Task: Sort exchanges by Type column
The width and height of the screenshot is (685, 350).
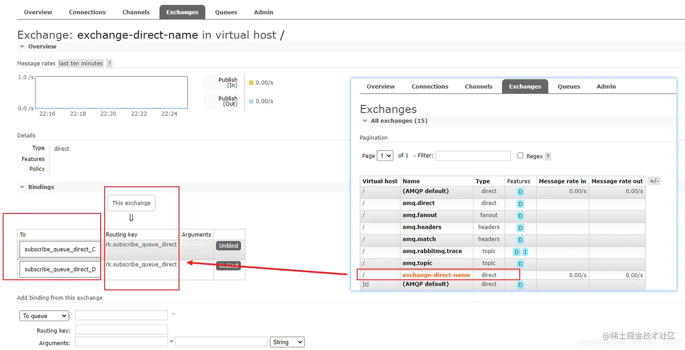Action: (482, 181)
